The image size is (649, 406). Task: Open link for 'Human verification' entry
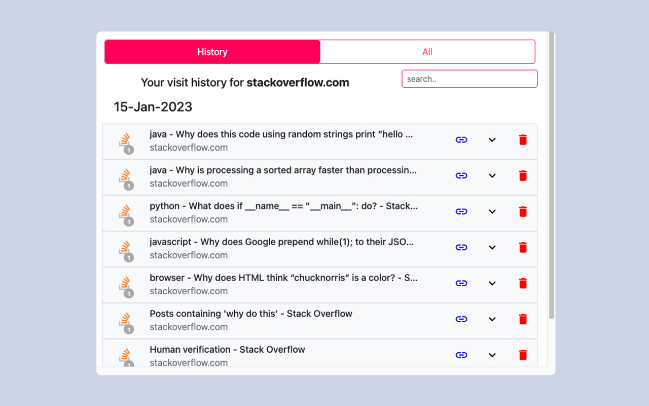(x=461, y=355)
